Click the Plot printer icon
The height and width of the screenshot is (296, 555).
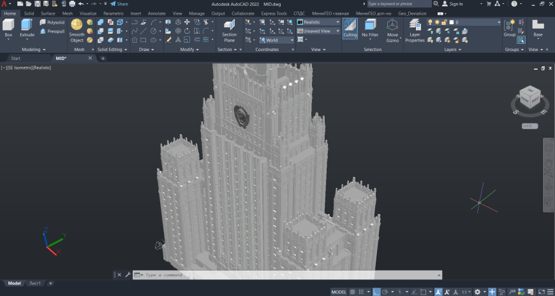pyautogui.click(x=72, y=4)
